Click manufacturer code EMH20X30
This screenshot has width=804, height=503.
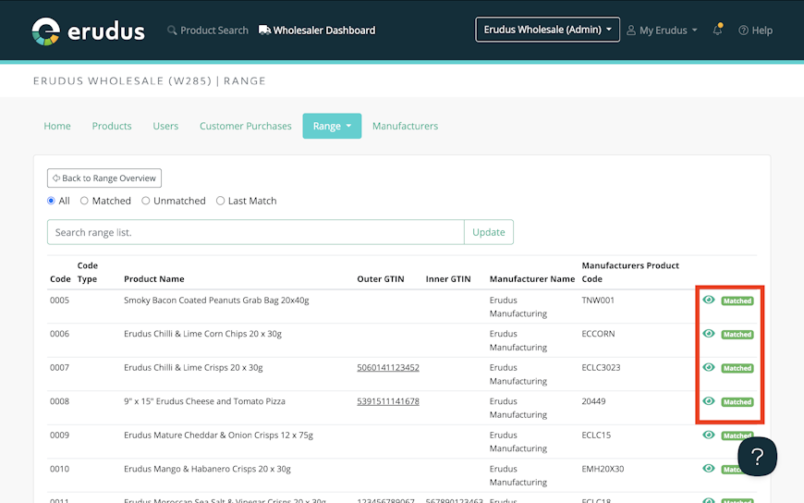tap(603, 469)
